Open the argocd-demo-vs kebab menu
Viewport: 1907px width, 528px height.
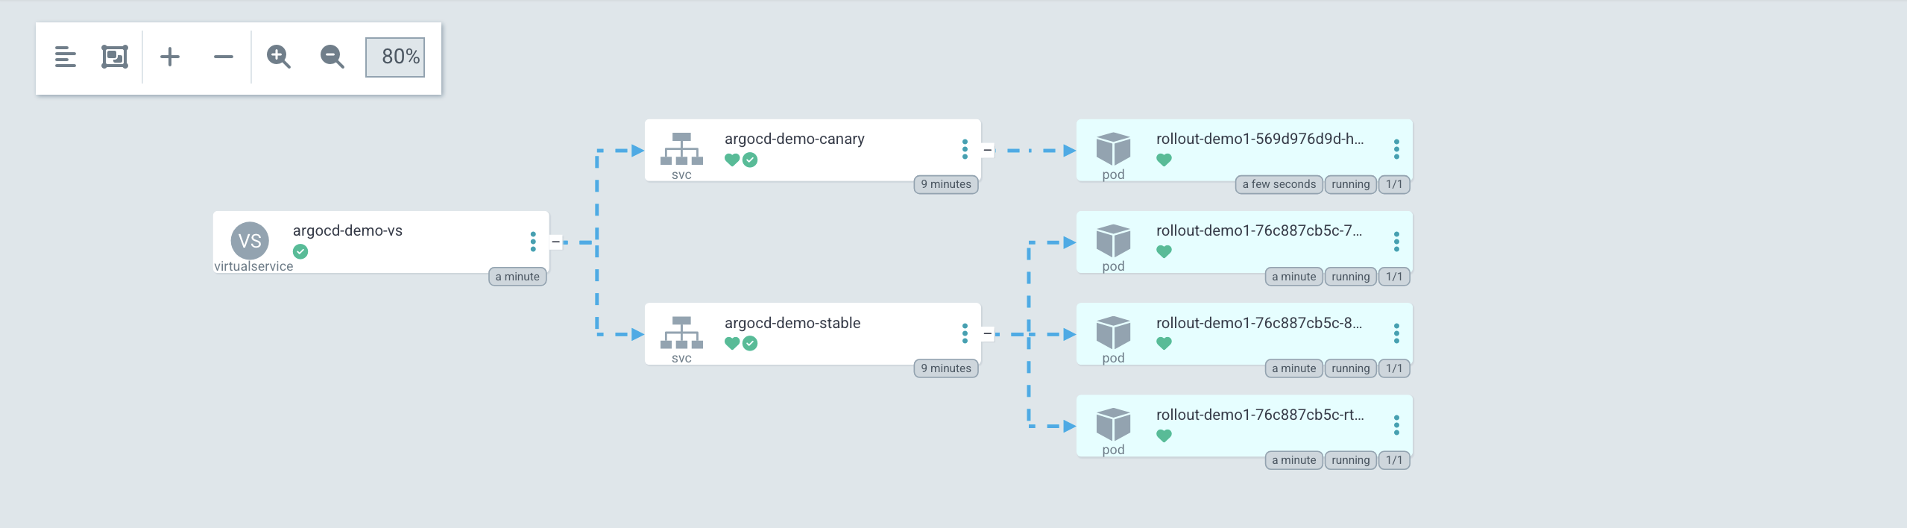[533, 242]
